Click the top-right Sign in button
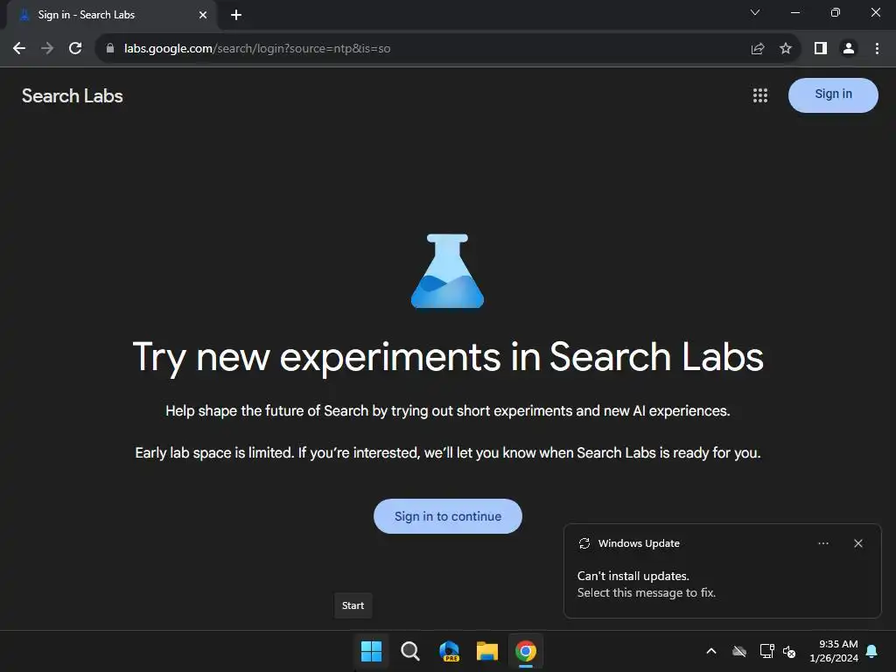The height and width of the screenshot is (672, 896). coord(833,94)
